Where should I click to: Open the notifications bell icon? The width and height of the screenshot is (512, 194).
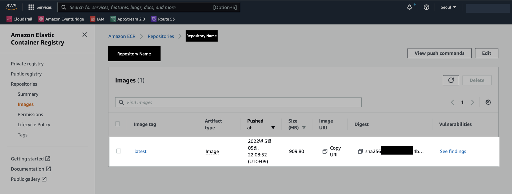[409, 7]
